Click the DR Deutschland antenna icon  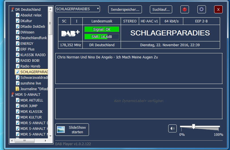(x=12, y=9)
